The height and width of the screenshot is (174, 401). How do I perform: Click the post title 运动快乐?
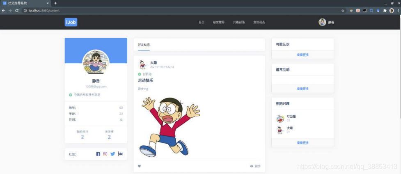click(146, 80)
